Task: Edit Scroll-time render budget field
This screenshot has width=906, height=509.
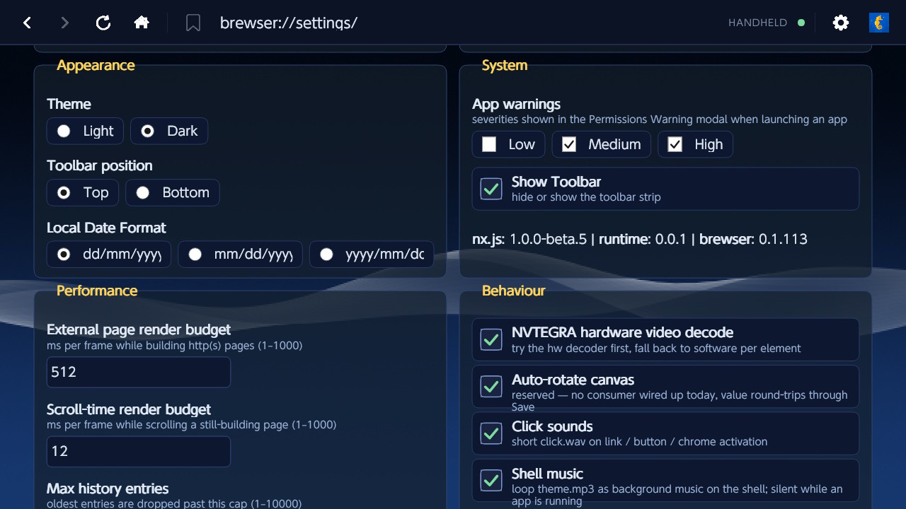Action: 139,451
